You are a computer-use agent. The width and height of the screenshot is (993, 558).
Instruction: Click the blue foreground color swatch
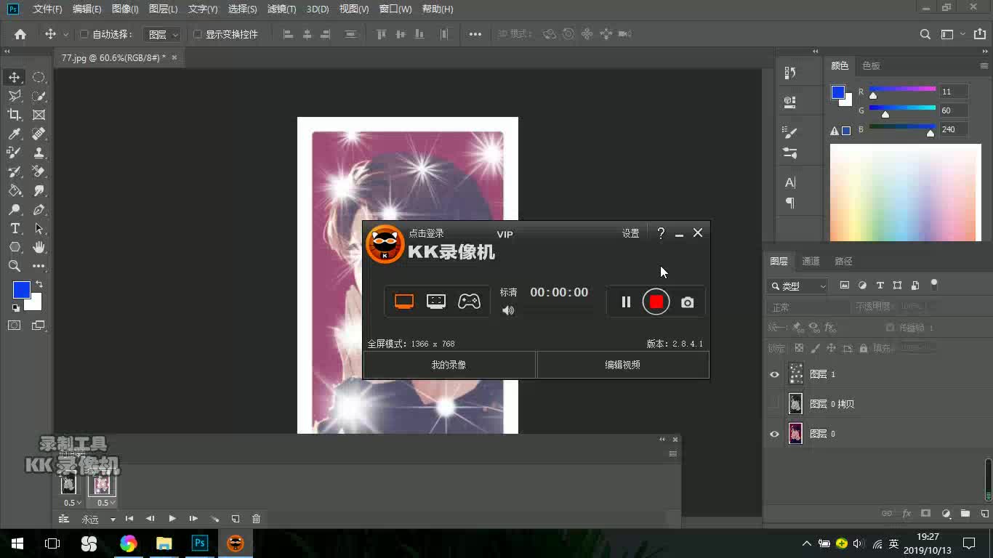[x=21, y=291]
